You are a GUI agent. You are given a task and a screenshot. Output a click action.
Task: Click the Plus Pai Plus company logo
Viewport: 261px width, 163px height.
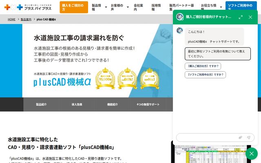click(x=28, y=7)
